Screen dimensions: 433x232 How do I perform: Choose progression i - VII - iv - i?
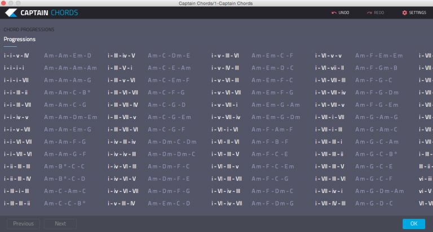pyautogui.click(x=329, y=191)
